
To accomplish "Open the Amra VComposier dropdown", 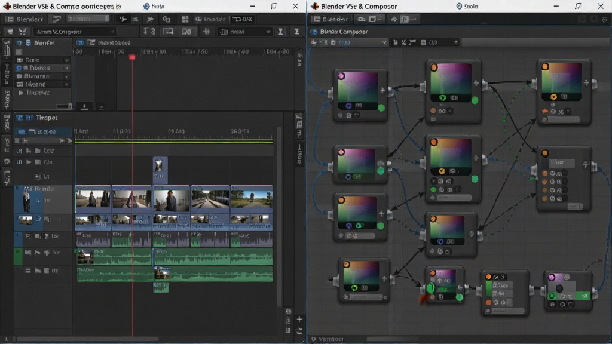I will (74, 32).
